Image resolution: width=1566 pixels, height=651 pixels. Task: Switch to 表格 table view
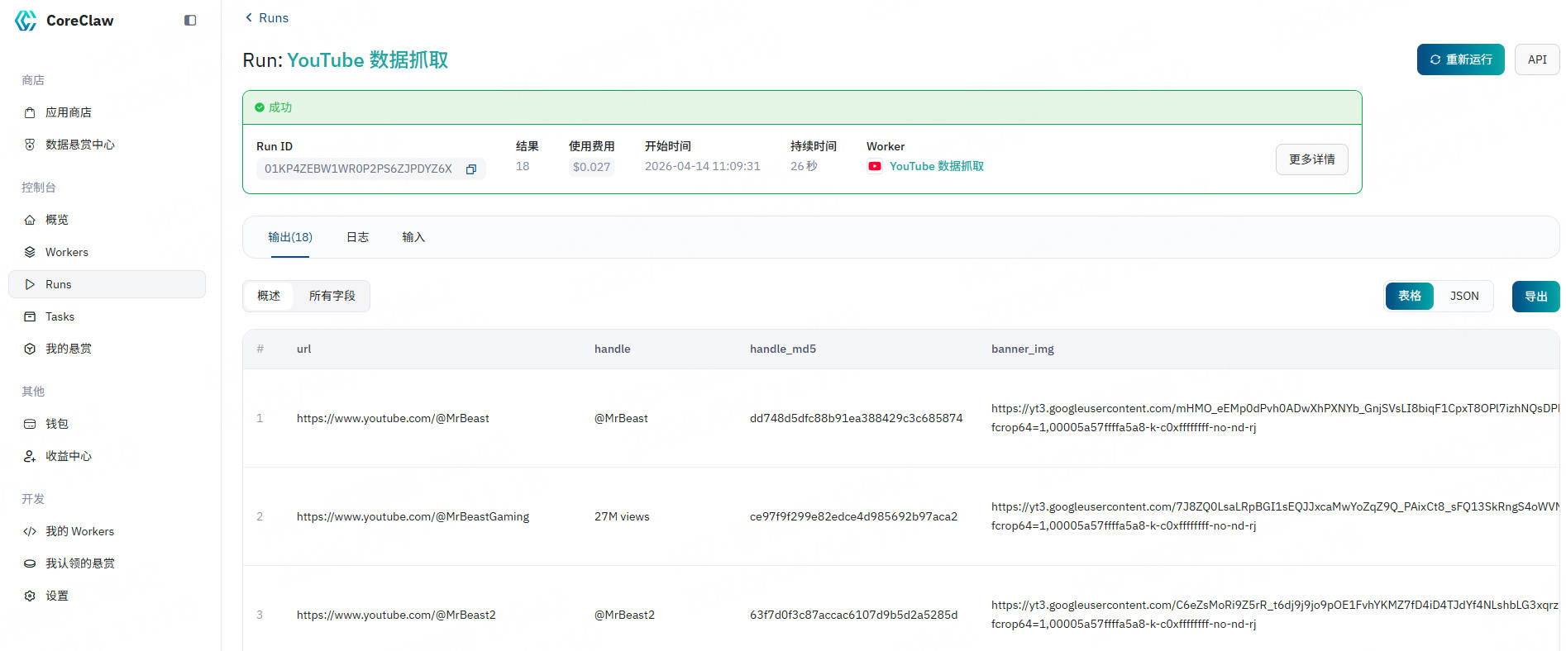(x=1409, y=296)
